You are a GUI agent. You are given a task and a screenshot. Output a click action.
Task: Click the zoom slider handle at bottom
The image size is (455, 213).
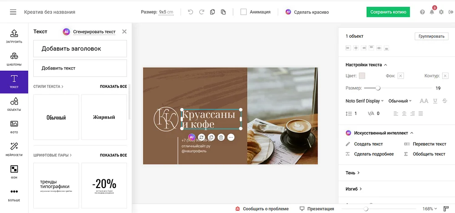366,208
